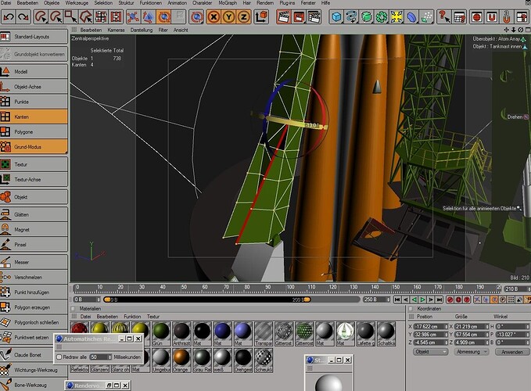Jump to animation start
This screenshot has height=391, width=531.
point(397,300)
